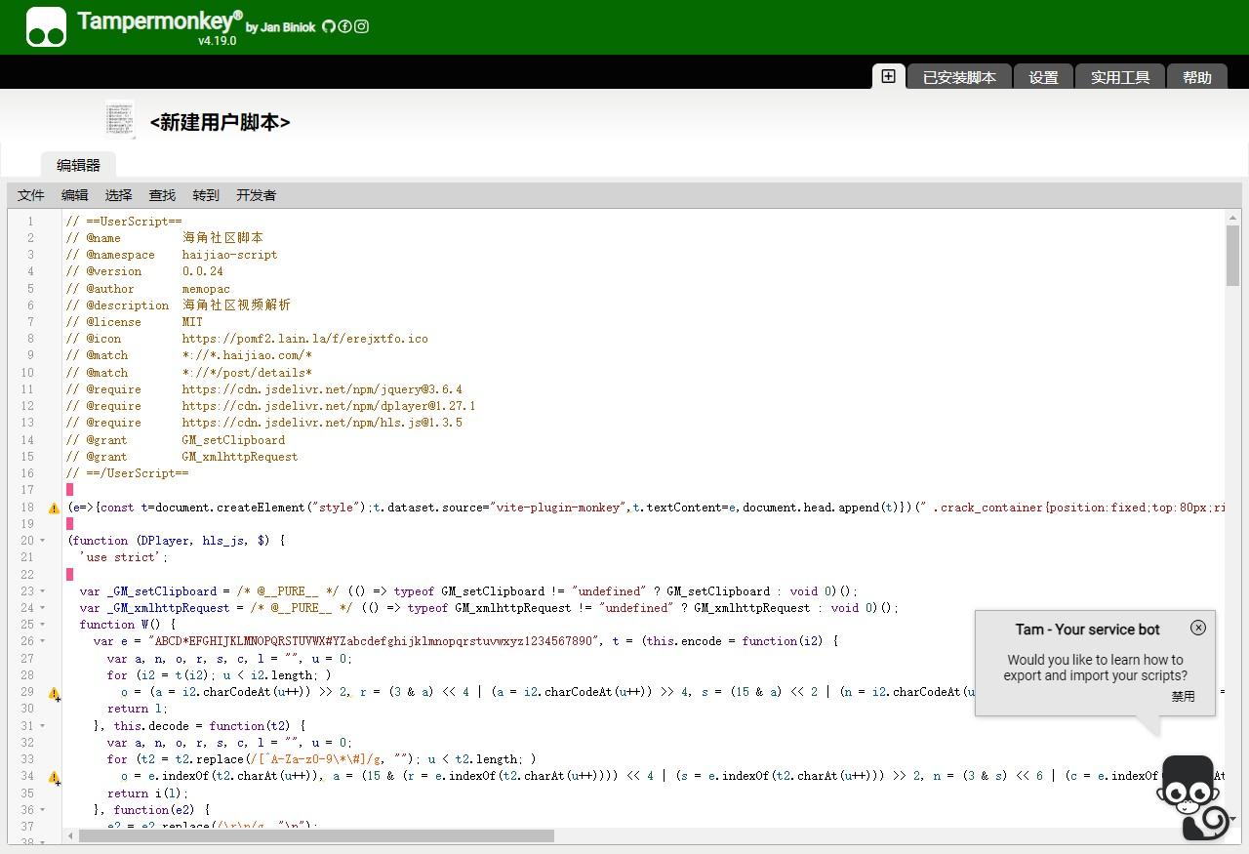Click the namespace value haijiao-script
The image size is (1249, 854).
[x=229, y=255]
